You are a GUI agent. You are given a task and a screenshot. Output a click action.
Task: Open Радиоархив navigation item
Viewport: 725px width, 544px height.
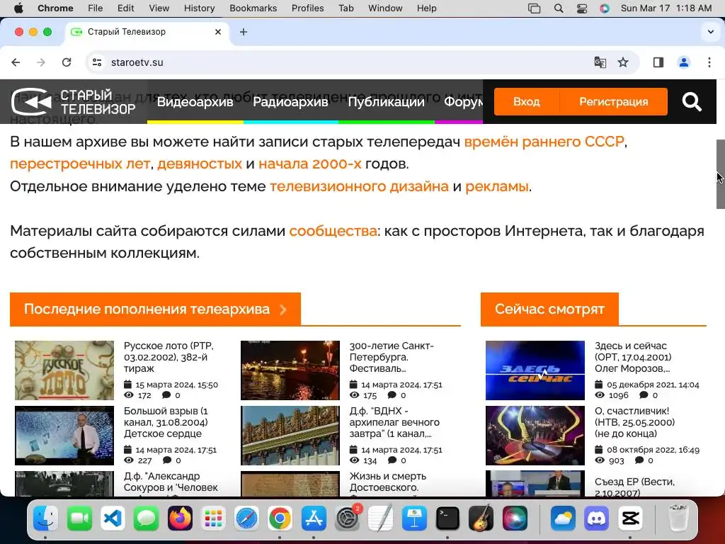pyautogui.click(x=290, y=102)
